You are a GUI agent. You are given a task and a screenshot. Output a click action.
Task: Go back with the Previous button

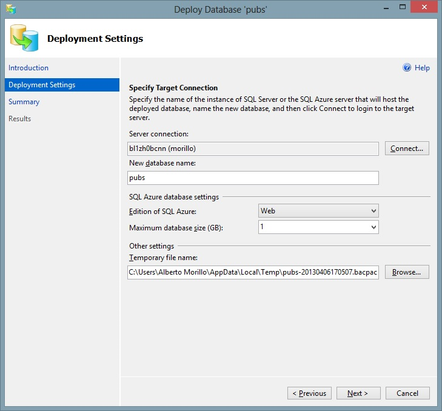point(309,393)
